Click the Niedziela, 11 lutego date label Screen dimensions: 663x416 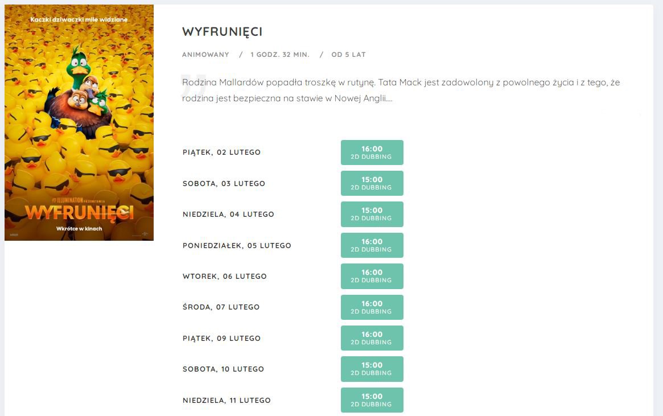[227, 401]
